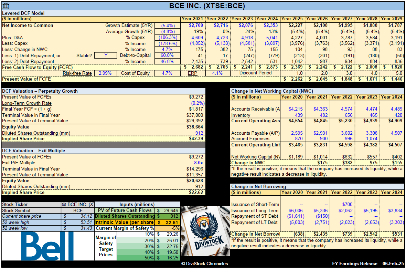The height and width of the screenshot is (268, 406).
Task: Click the DiviStock Chronicles eagle logo
Action: [x=205, y=231]
